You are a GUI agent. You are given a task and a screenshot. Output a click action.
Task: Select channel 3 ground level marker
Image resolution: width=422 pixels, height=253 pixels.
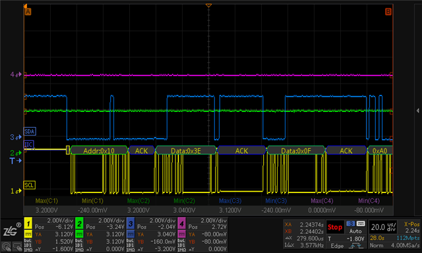[16, 138]
